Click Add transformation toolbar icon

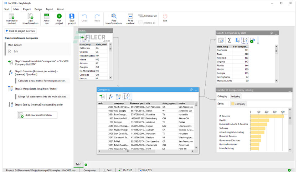[30, 16]
